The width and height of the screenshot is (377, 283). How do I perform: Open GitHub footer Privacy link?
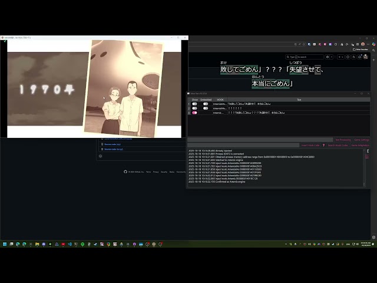pyautogui.click(x=156, y=172)
